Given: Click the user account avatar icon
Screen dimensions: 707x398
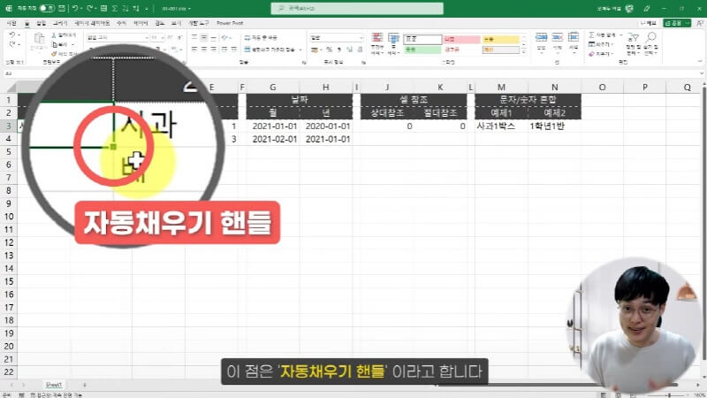Looking at the screenshot, I should [629, 8].
